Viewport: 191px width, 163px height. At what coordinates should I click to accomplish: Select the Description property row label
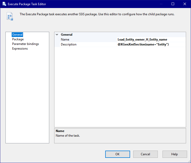tap(69, 44)
